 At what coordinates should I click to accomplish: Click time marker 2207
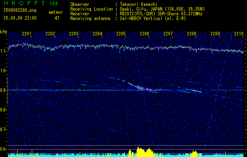pos(168,34)
